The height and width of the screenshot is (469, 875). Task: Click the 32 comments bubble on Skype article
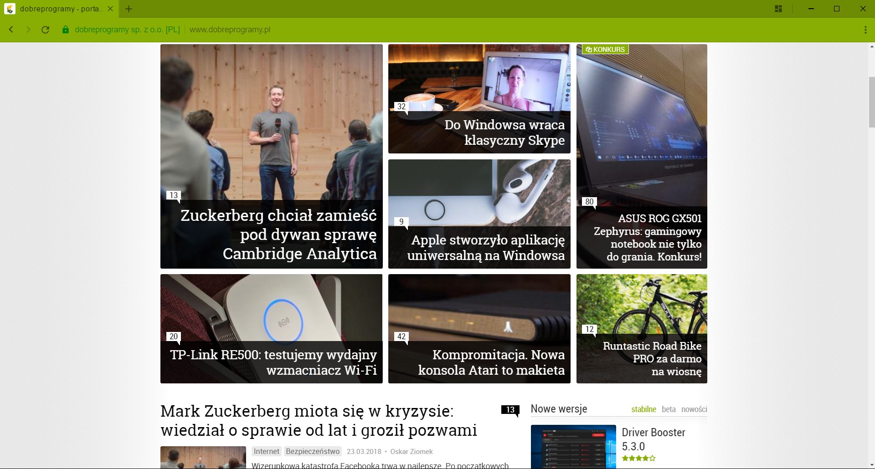tap(401, 107)
